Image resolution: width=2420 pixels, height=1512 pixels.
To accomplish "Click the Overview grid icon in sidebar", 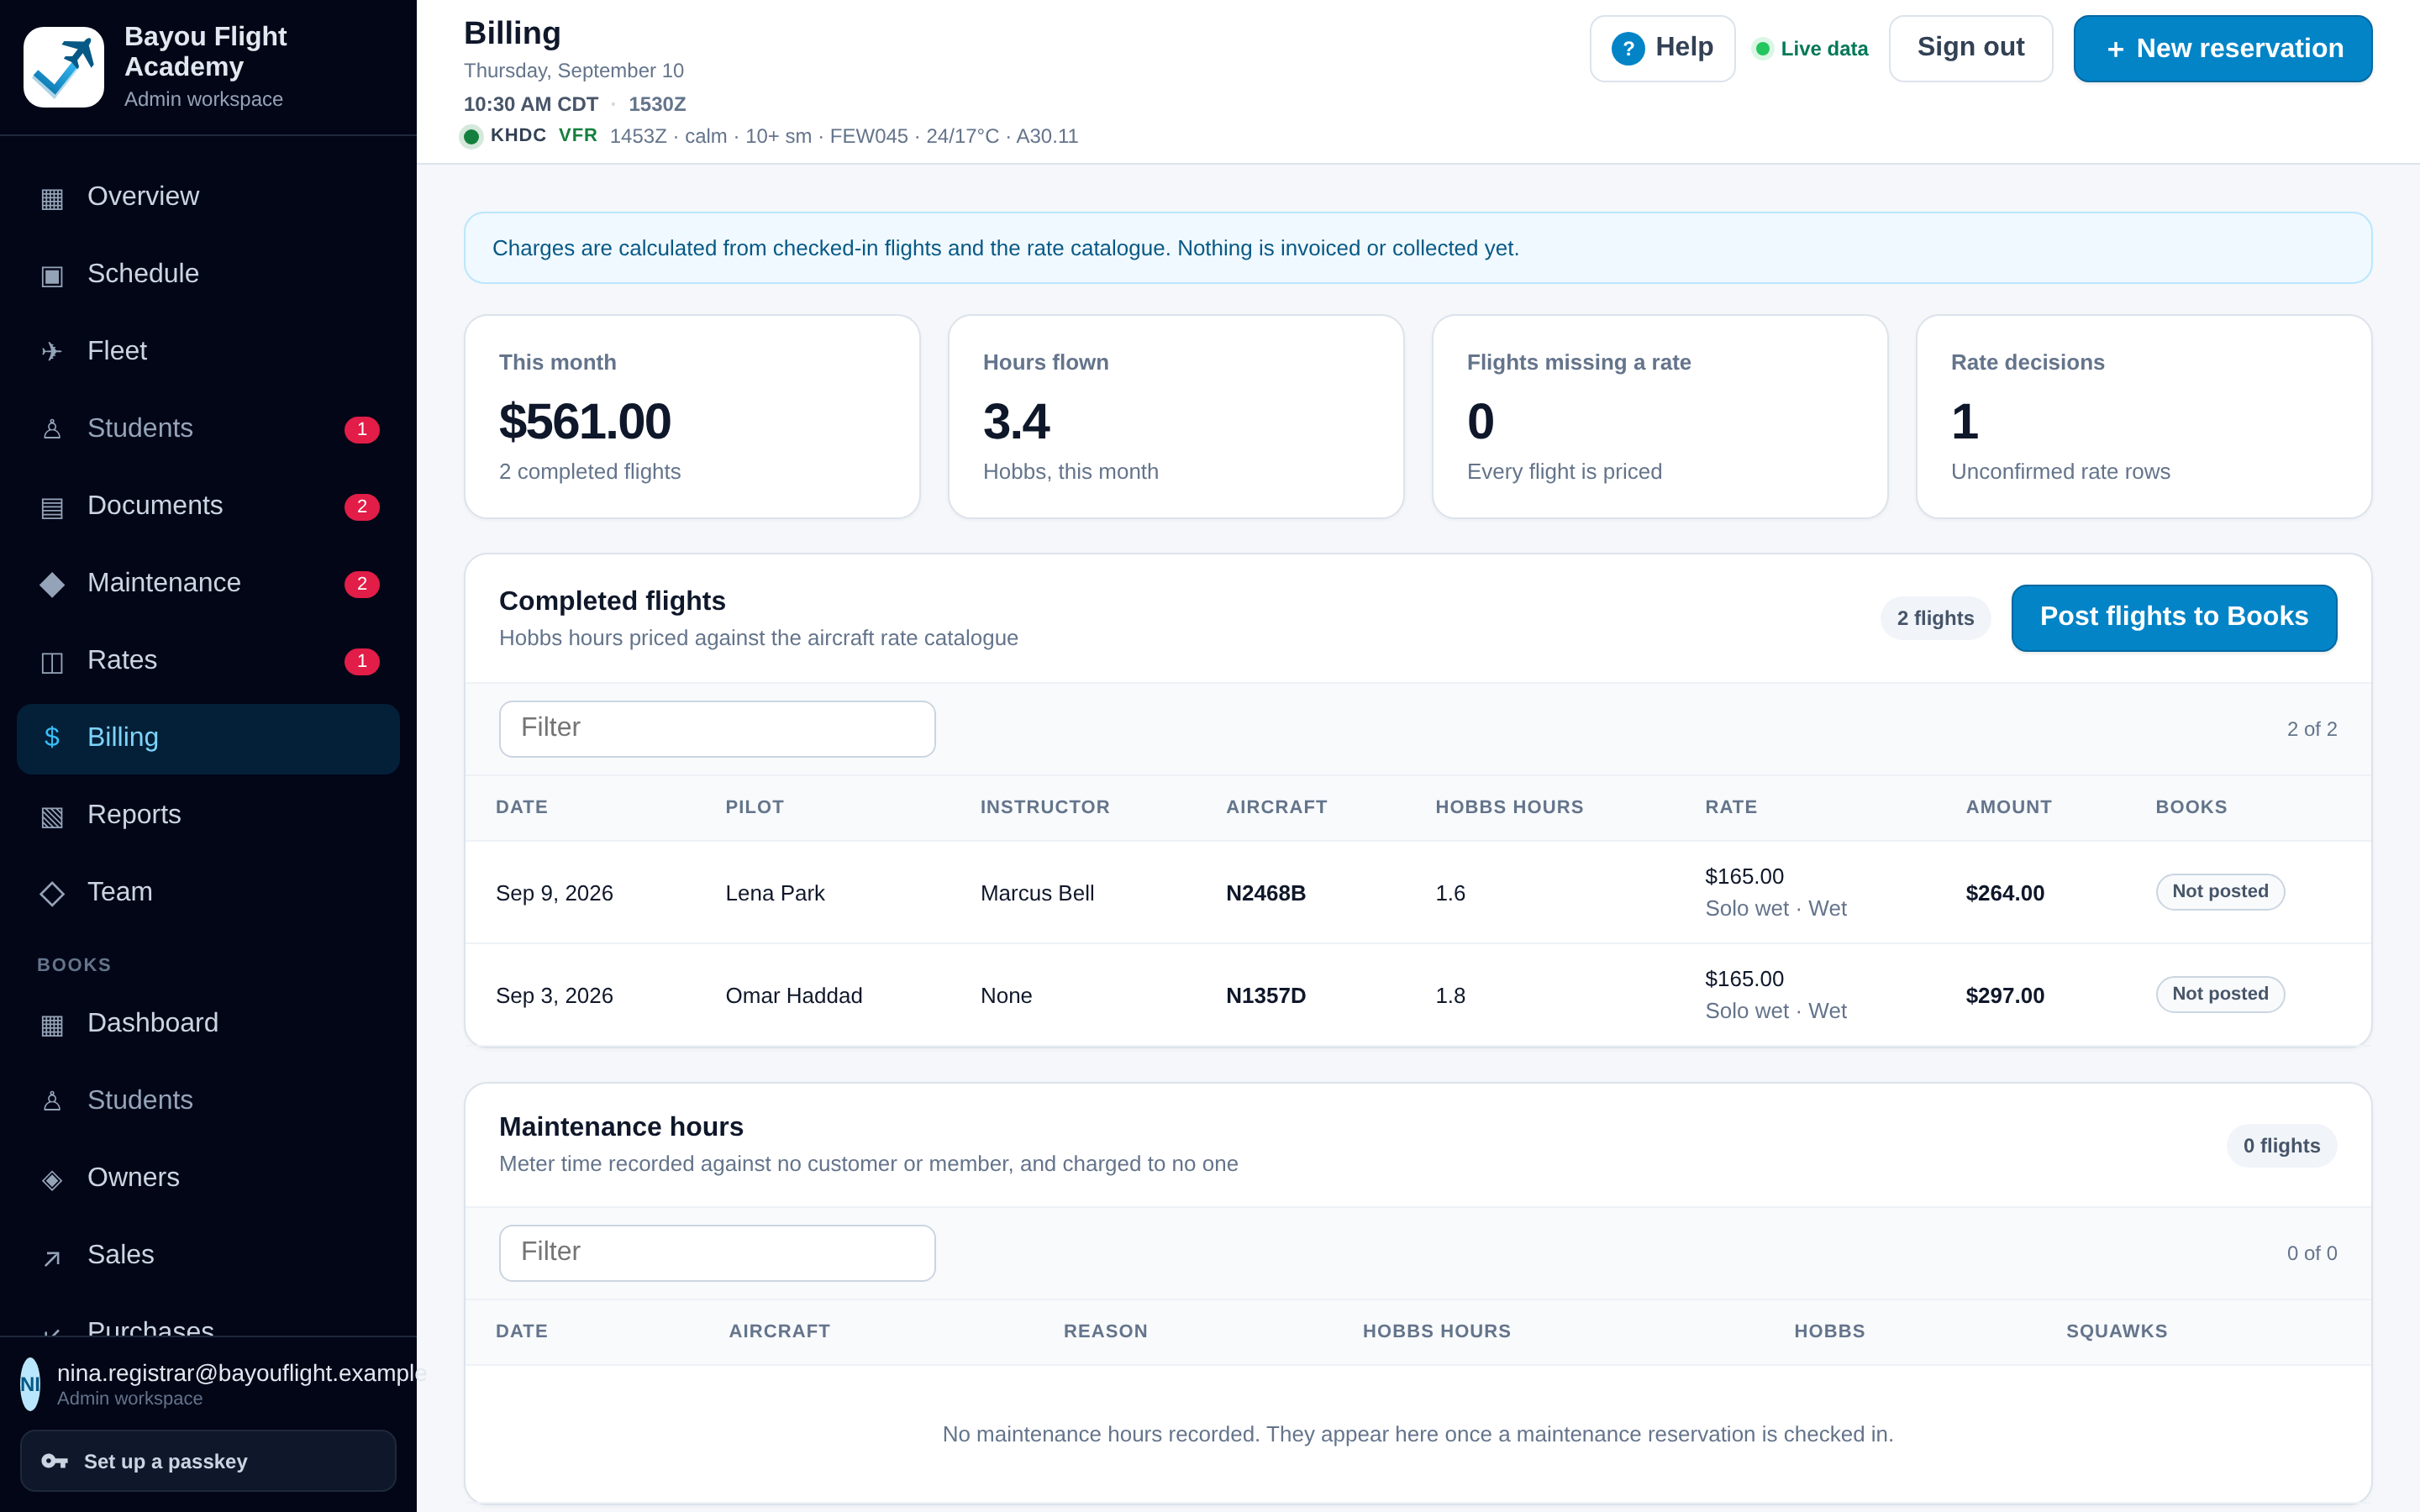I will coord(52,198).
